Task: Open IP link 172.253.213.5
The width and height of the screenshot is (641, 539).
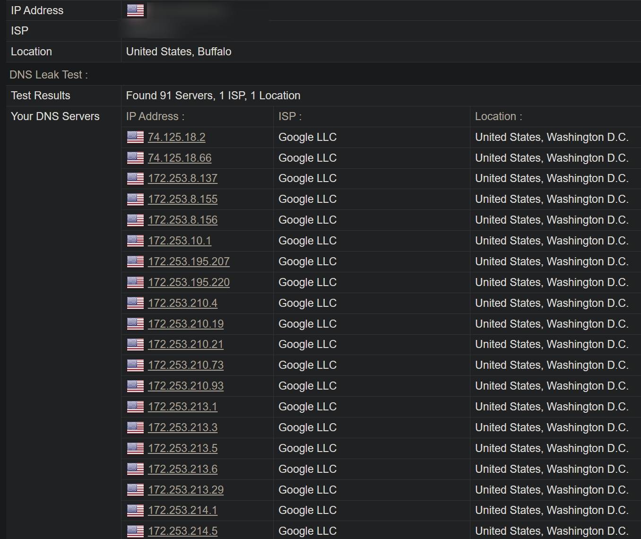Action: pos(182,448)
